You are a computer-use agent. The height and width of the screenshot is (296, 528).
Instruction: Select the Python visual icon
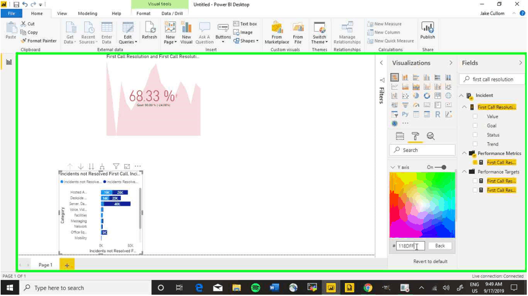point(405,114)
